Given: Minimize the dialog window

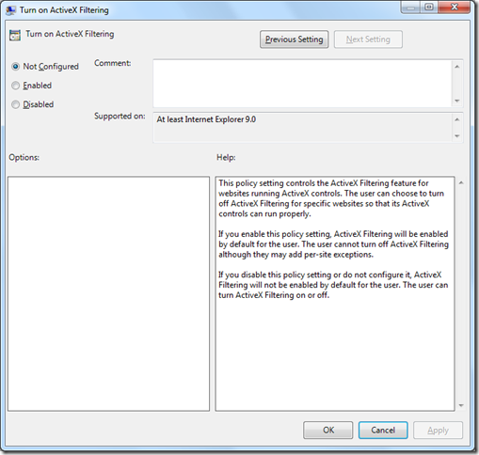Looking at the screenshot, I should (411, 8).
